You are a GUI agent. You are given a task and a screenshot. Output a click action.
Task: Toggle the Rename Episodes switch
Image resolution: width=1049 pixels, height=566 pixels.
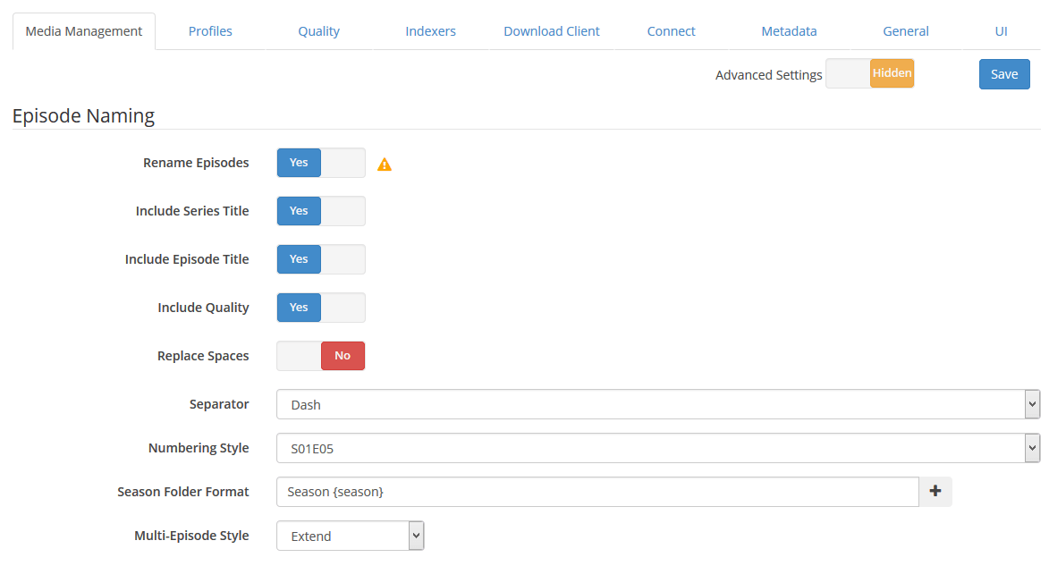pos(321,163)
